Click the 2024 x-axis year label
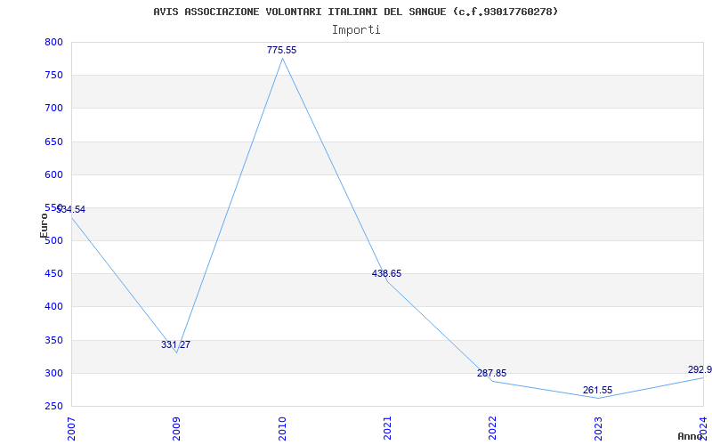The image size is (712, 445). [703, 429]
